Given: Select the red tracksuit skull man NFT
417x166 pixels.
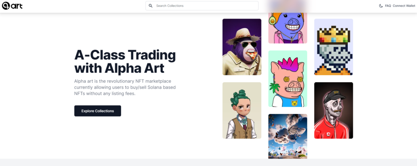Looking at the screenshot, I should point(334,110).
